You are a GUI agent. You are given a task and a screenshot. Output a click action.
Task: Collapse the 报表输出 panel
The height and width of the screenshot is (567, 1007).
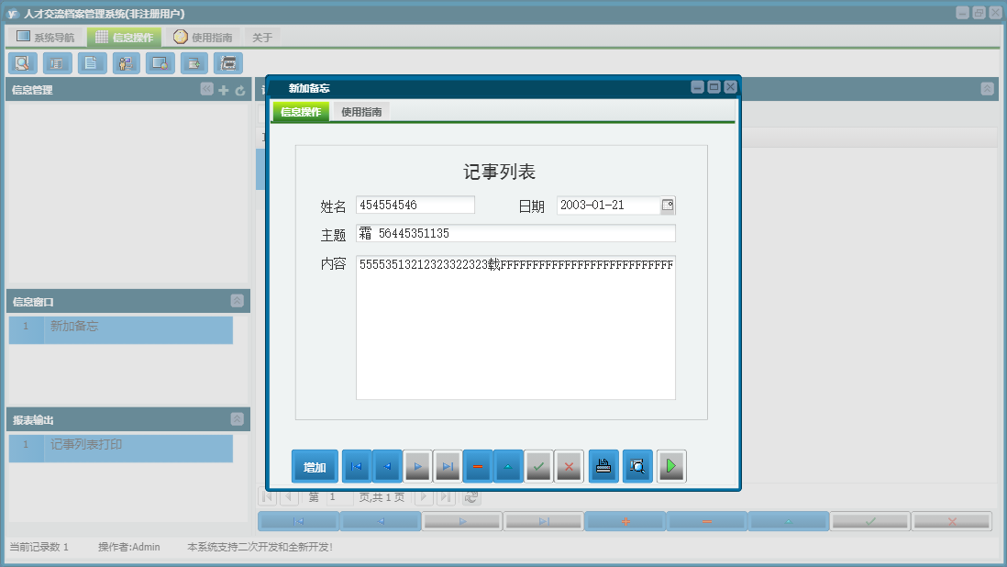point(237,419)
